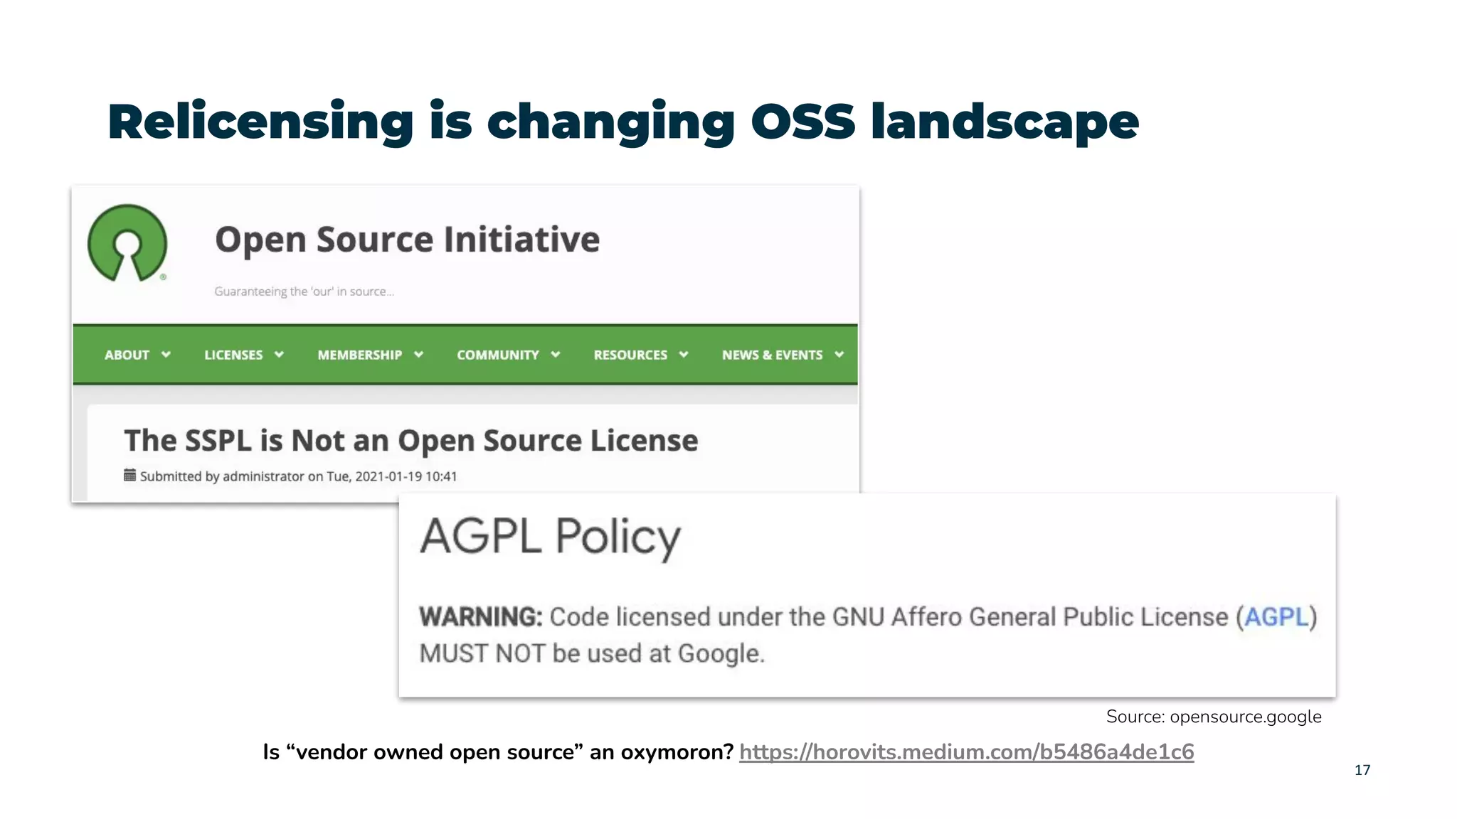Screen dimensions: 1457x819
Task: Click the Open Source Initiative keyhole logo
Action: click(x=127, y=243)
